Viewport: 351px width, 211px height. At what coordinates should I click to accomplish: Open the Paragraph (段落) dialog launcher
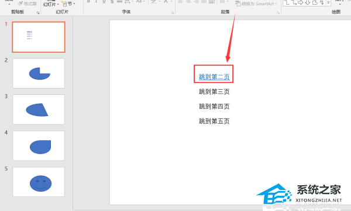[x=278, y=13]
